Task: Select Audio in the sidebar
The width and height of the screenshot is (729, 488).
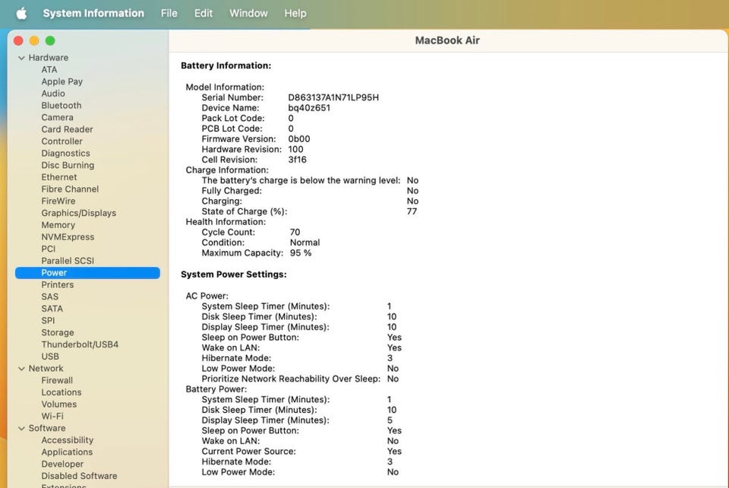Action: click(x=53, y=93)
